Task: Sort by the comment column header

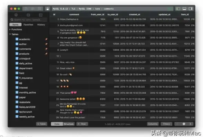Action: click(x=74, y=14)
